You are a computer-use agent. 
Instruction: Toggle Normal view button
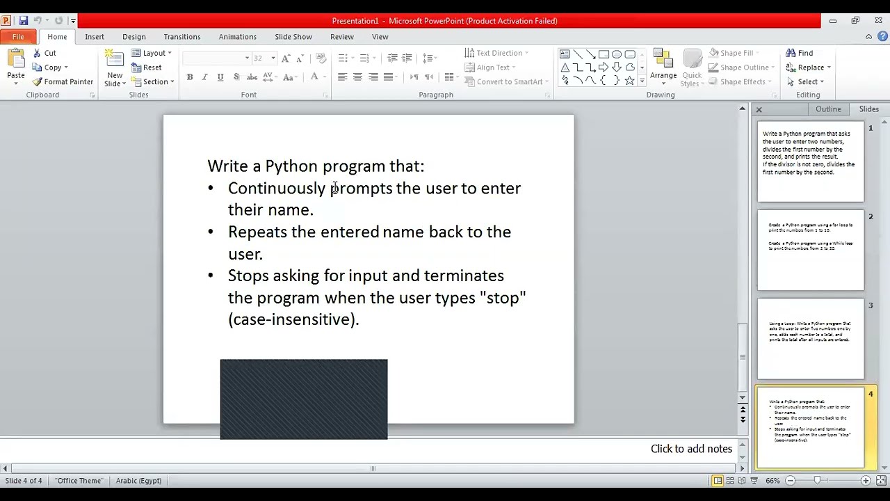pyautogui.click(x=718, y=481)
